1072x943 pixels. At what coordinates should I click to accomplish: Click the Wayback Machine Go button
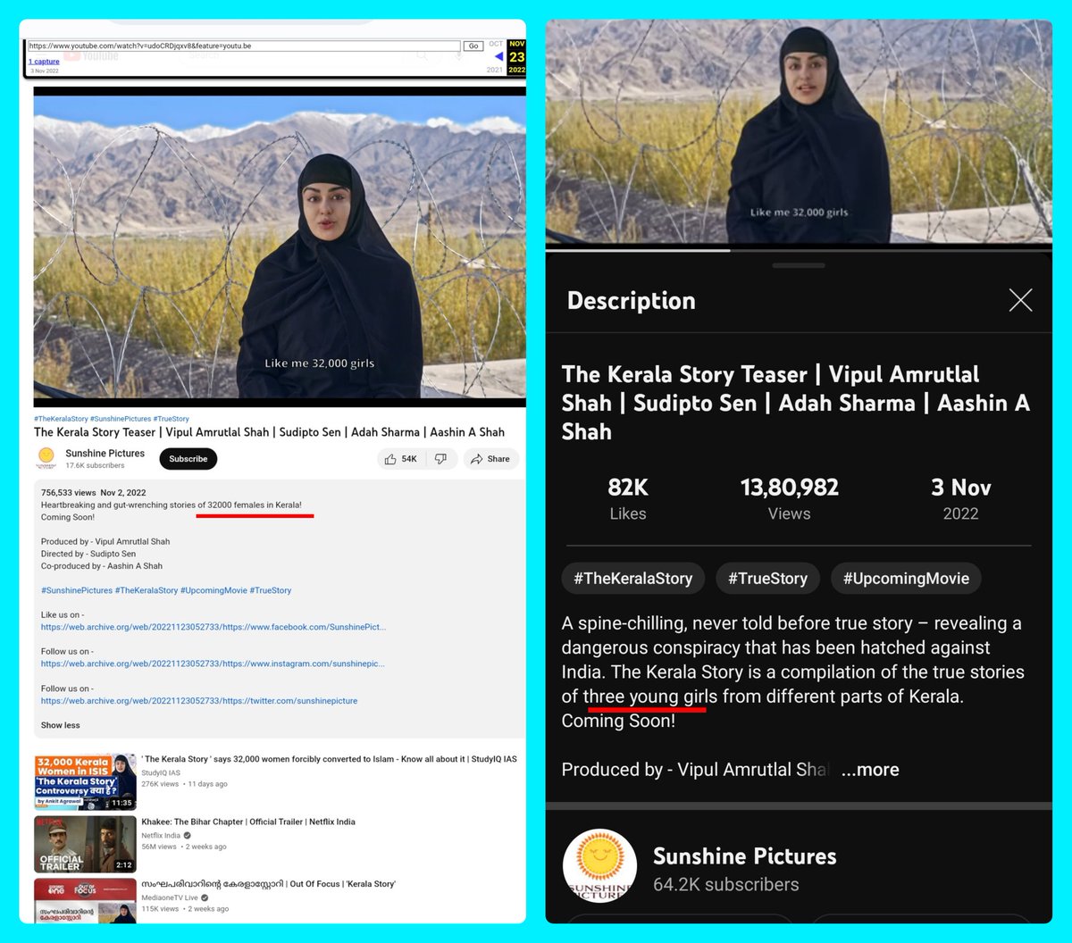click(473, 46)
